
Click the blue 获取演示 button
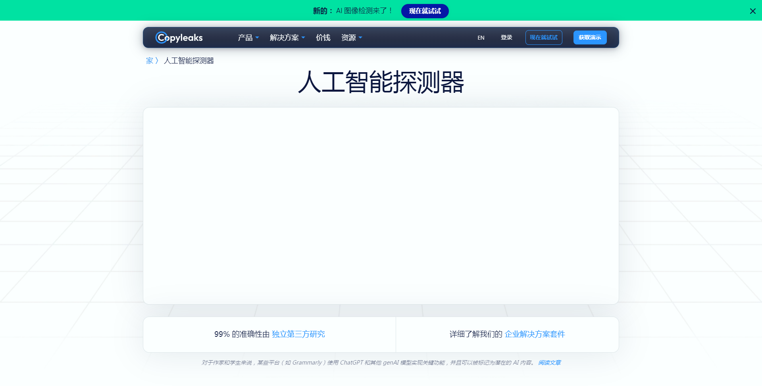pos(590,38)
